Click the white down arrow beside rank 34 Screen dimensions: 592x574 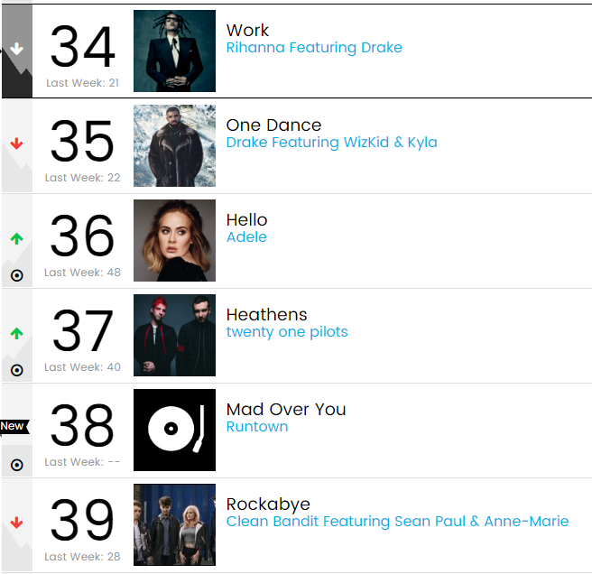click(16, 50)
